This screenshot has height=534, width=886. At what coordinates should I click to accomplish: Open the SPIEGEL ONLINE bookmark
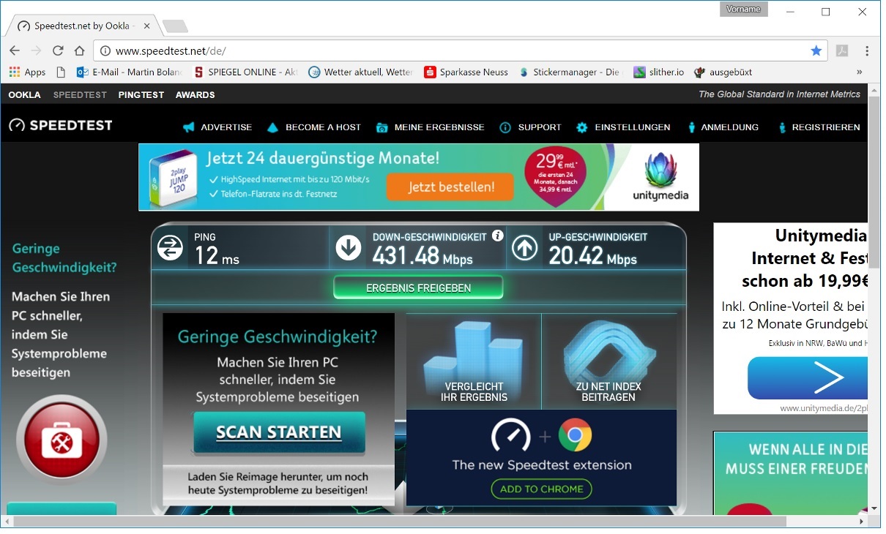245,72
